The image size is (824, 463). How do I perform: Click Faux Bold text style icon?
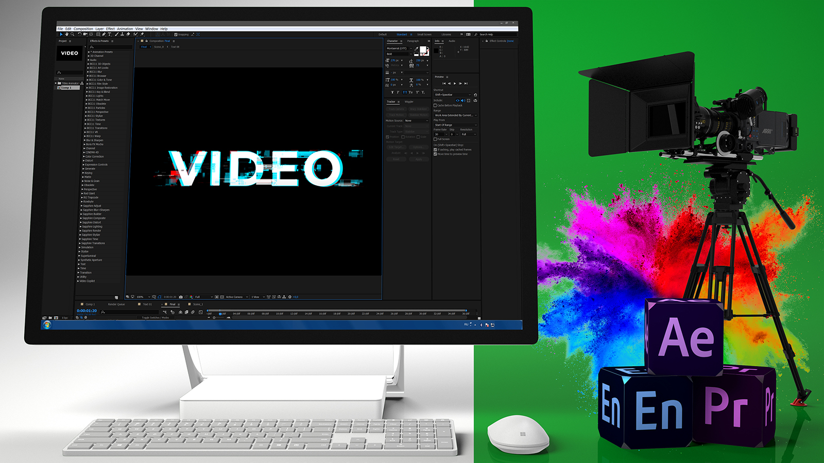(x=392, y=92)
